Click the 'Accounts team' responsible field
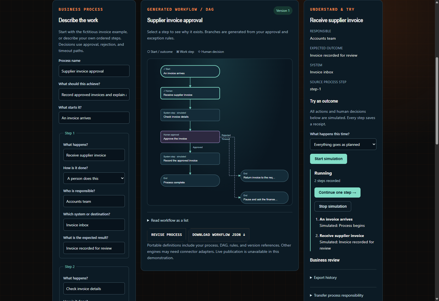This screenshot has height=301, width=439. click(x=94, y=201)
